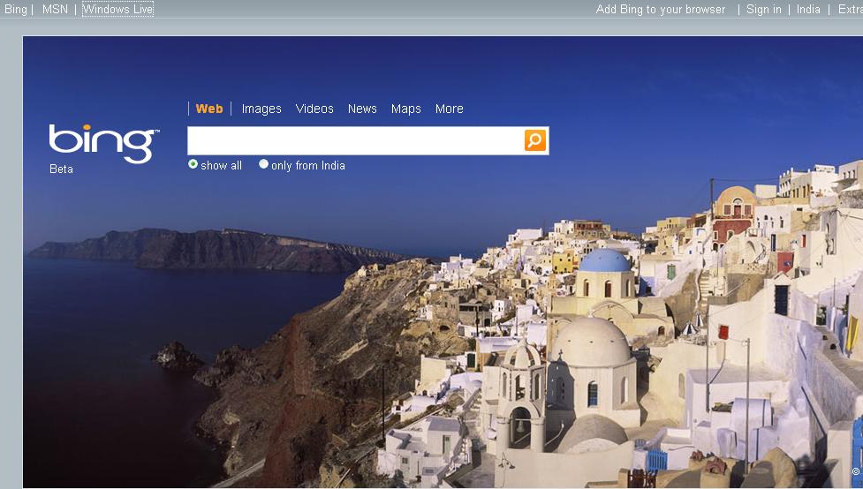The width and height of the screenshot is (863, 489).
Task: Click "Add Bing to your browser" link
Action: click(x=661, y=10)
